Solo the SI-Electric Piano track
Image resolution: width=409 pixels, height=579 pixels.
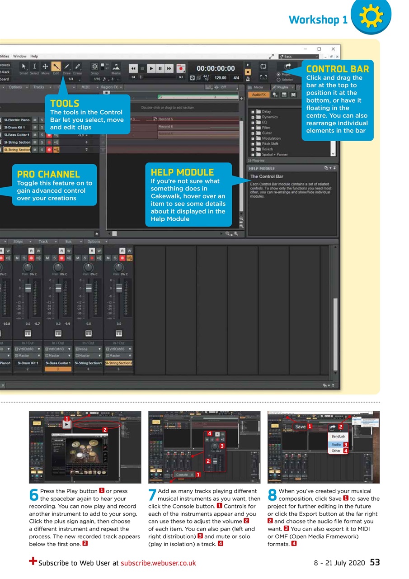(x=42, y=120)
